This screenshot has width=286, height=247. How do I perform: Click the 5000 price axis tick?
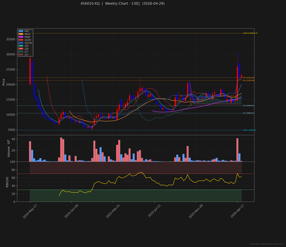coord(11,130)
